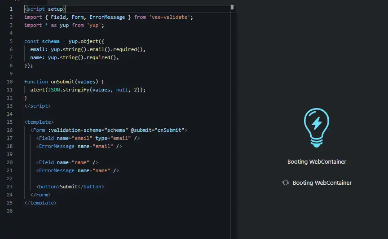The height and width of the screenshot is (239, 388).
Task: Click line number 26 in the gutter
Action: 9,211
